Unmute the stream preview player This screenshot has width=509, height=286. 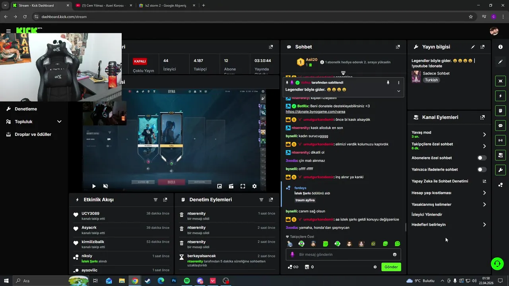point(105,186)
